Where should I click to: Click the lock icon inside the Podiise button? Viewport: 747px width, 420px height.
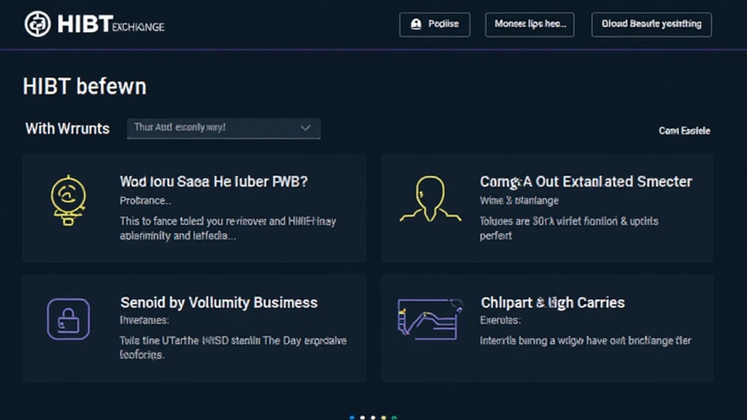point(414,24)
